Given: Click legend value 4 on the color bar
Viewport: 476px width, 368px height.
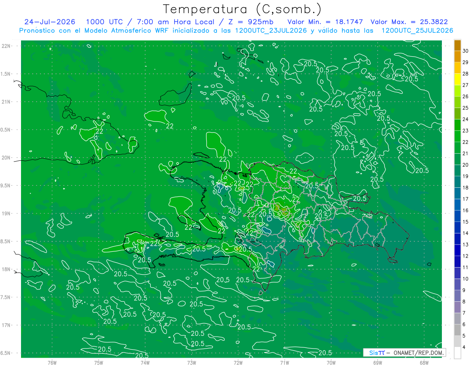Looking at the screenshot, I should tap(464, 347).
